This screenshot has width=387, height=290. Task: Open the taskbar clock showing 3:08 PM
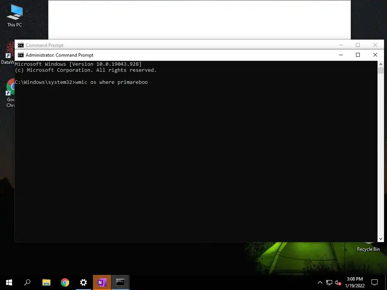point(354,282)
